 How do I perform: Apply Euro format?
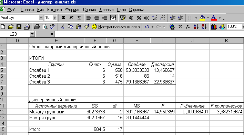pos(131,18)
